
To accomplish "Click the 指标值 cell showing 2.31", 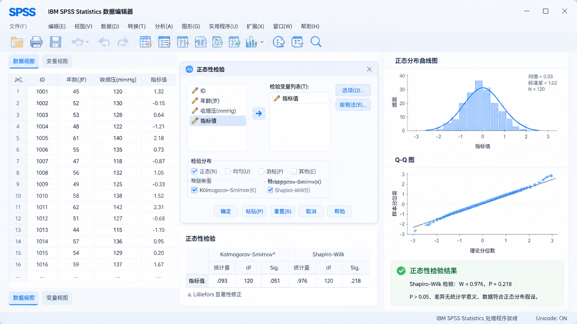I will coord(159,207).
